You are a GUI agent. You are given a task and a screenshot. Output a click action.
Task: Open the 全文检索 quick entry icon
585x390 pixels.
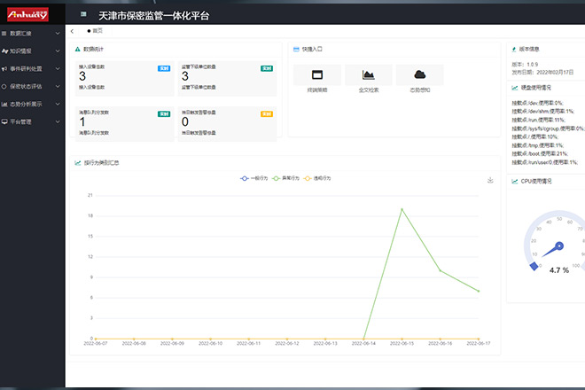click(x=368, y=75)
